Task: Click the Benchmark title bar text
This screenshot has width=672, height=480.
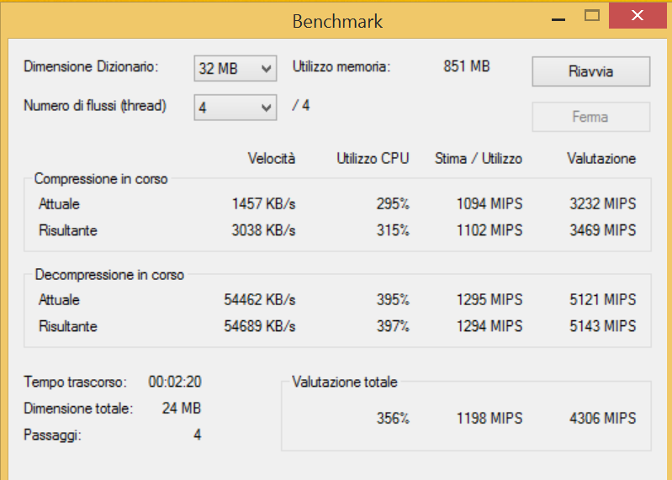Action: (337, 21)
